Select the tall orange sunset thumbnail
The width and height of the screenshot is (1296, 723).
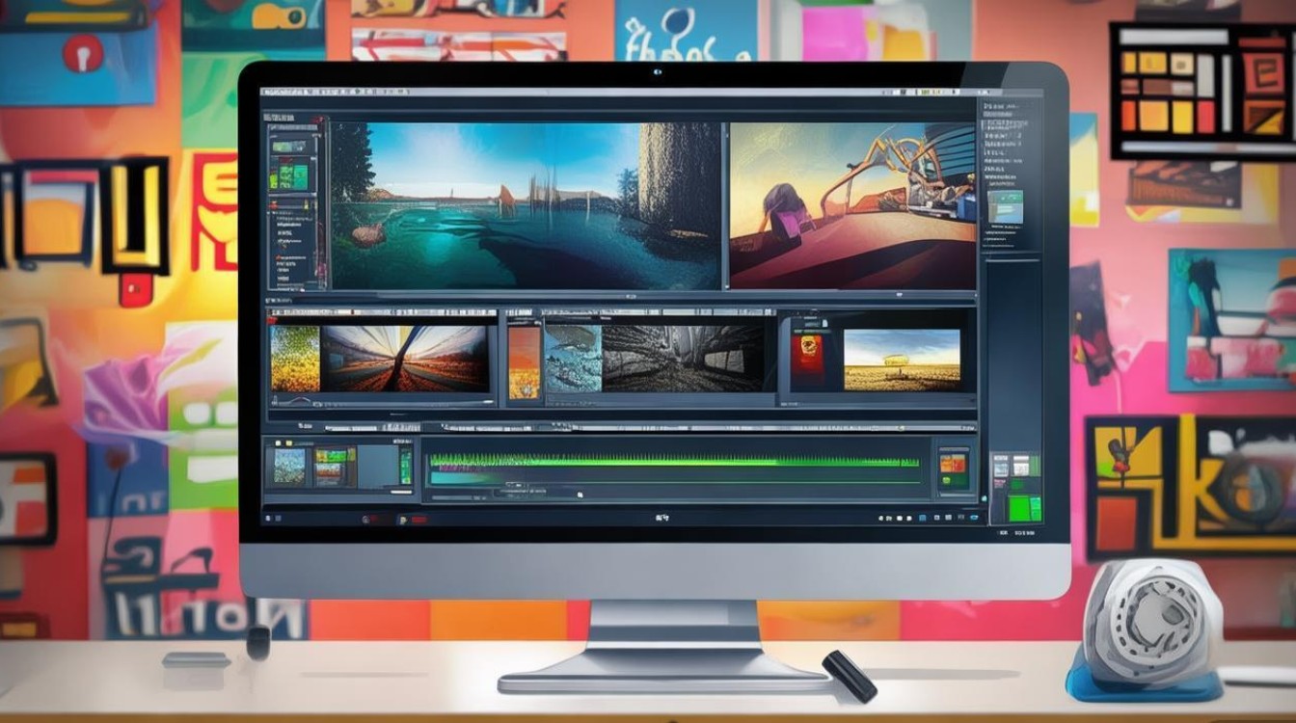[x=525, y=361]
